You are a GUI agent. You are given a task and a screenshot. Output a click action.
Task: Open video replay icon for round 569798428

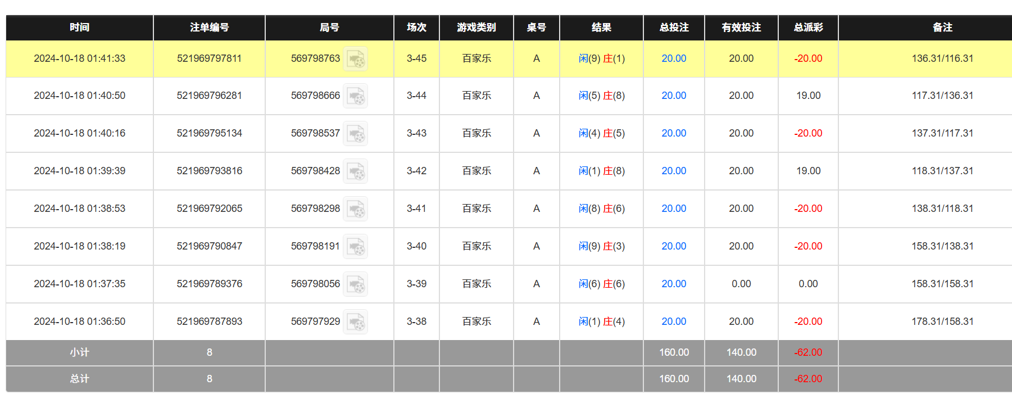coord(355,171)
